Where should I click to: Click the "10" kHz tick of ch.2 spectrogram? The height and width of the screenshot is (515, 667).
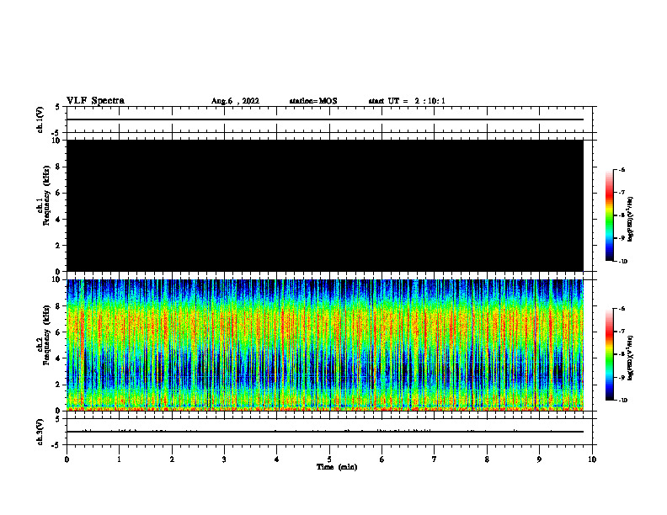[56, 279]
